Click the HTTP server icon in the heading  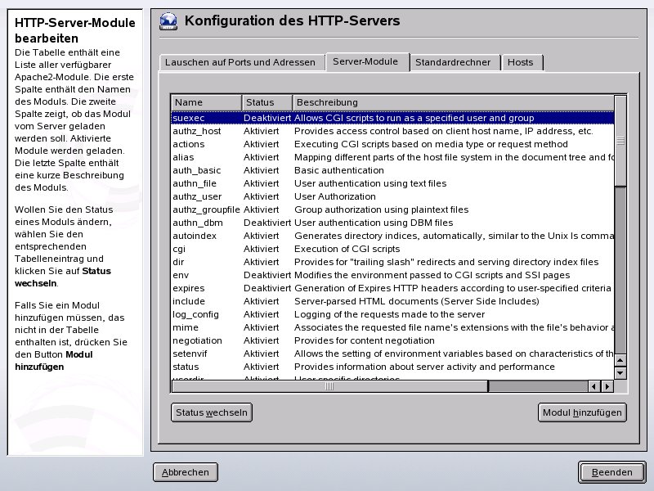click(167, 22)
